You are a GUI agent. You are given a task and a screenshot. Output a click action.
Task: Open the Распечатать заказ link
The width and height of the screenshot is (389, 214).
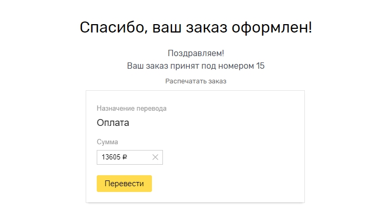(x=196, y=81)
